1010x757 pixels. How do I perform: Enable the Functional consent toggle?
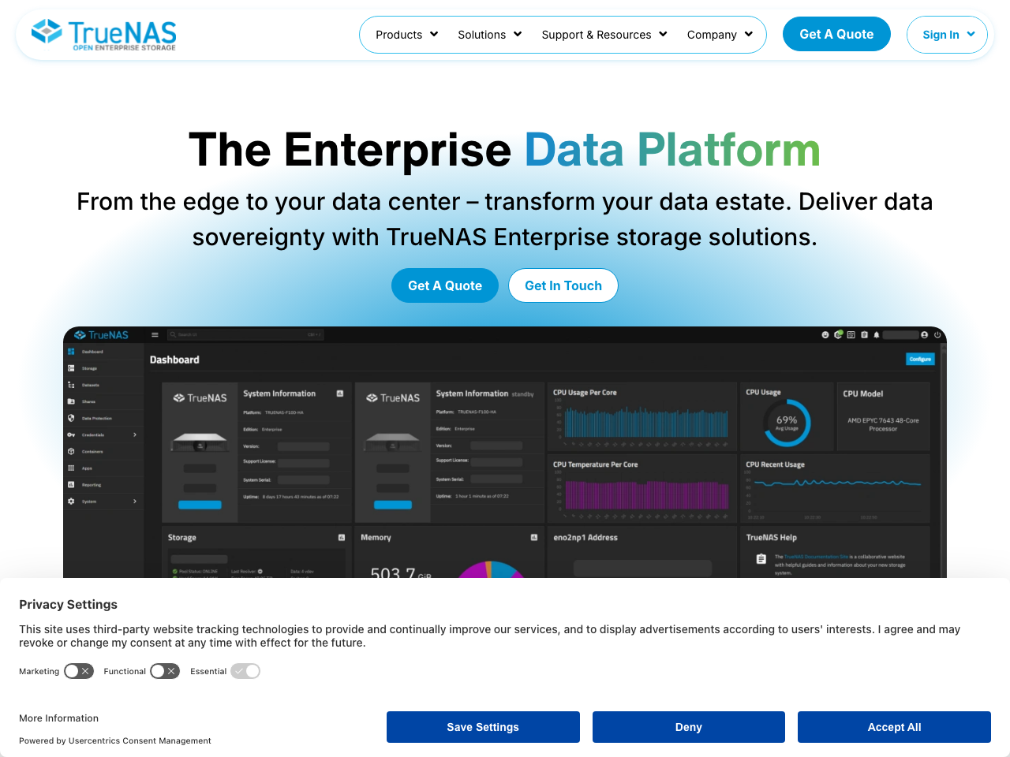[165, 671]
